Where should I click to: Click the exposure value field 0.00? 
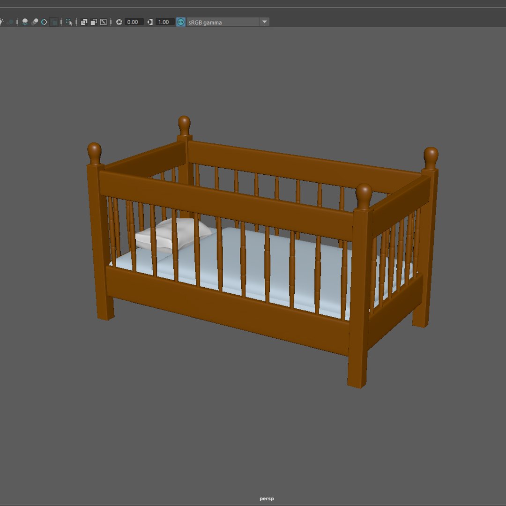pos(134,22)
